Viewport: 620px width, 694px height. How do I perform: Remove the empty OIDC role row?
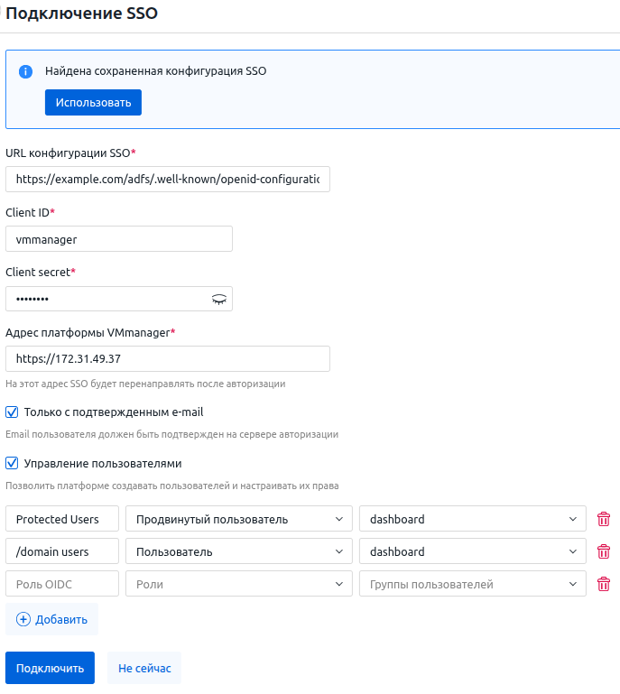tap(604, 584)
